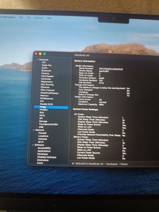Collapse the Network section chevron

tap(34, 130)
